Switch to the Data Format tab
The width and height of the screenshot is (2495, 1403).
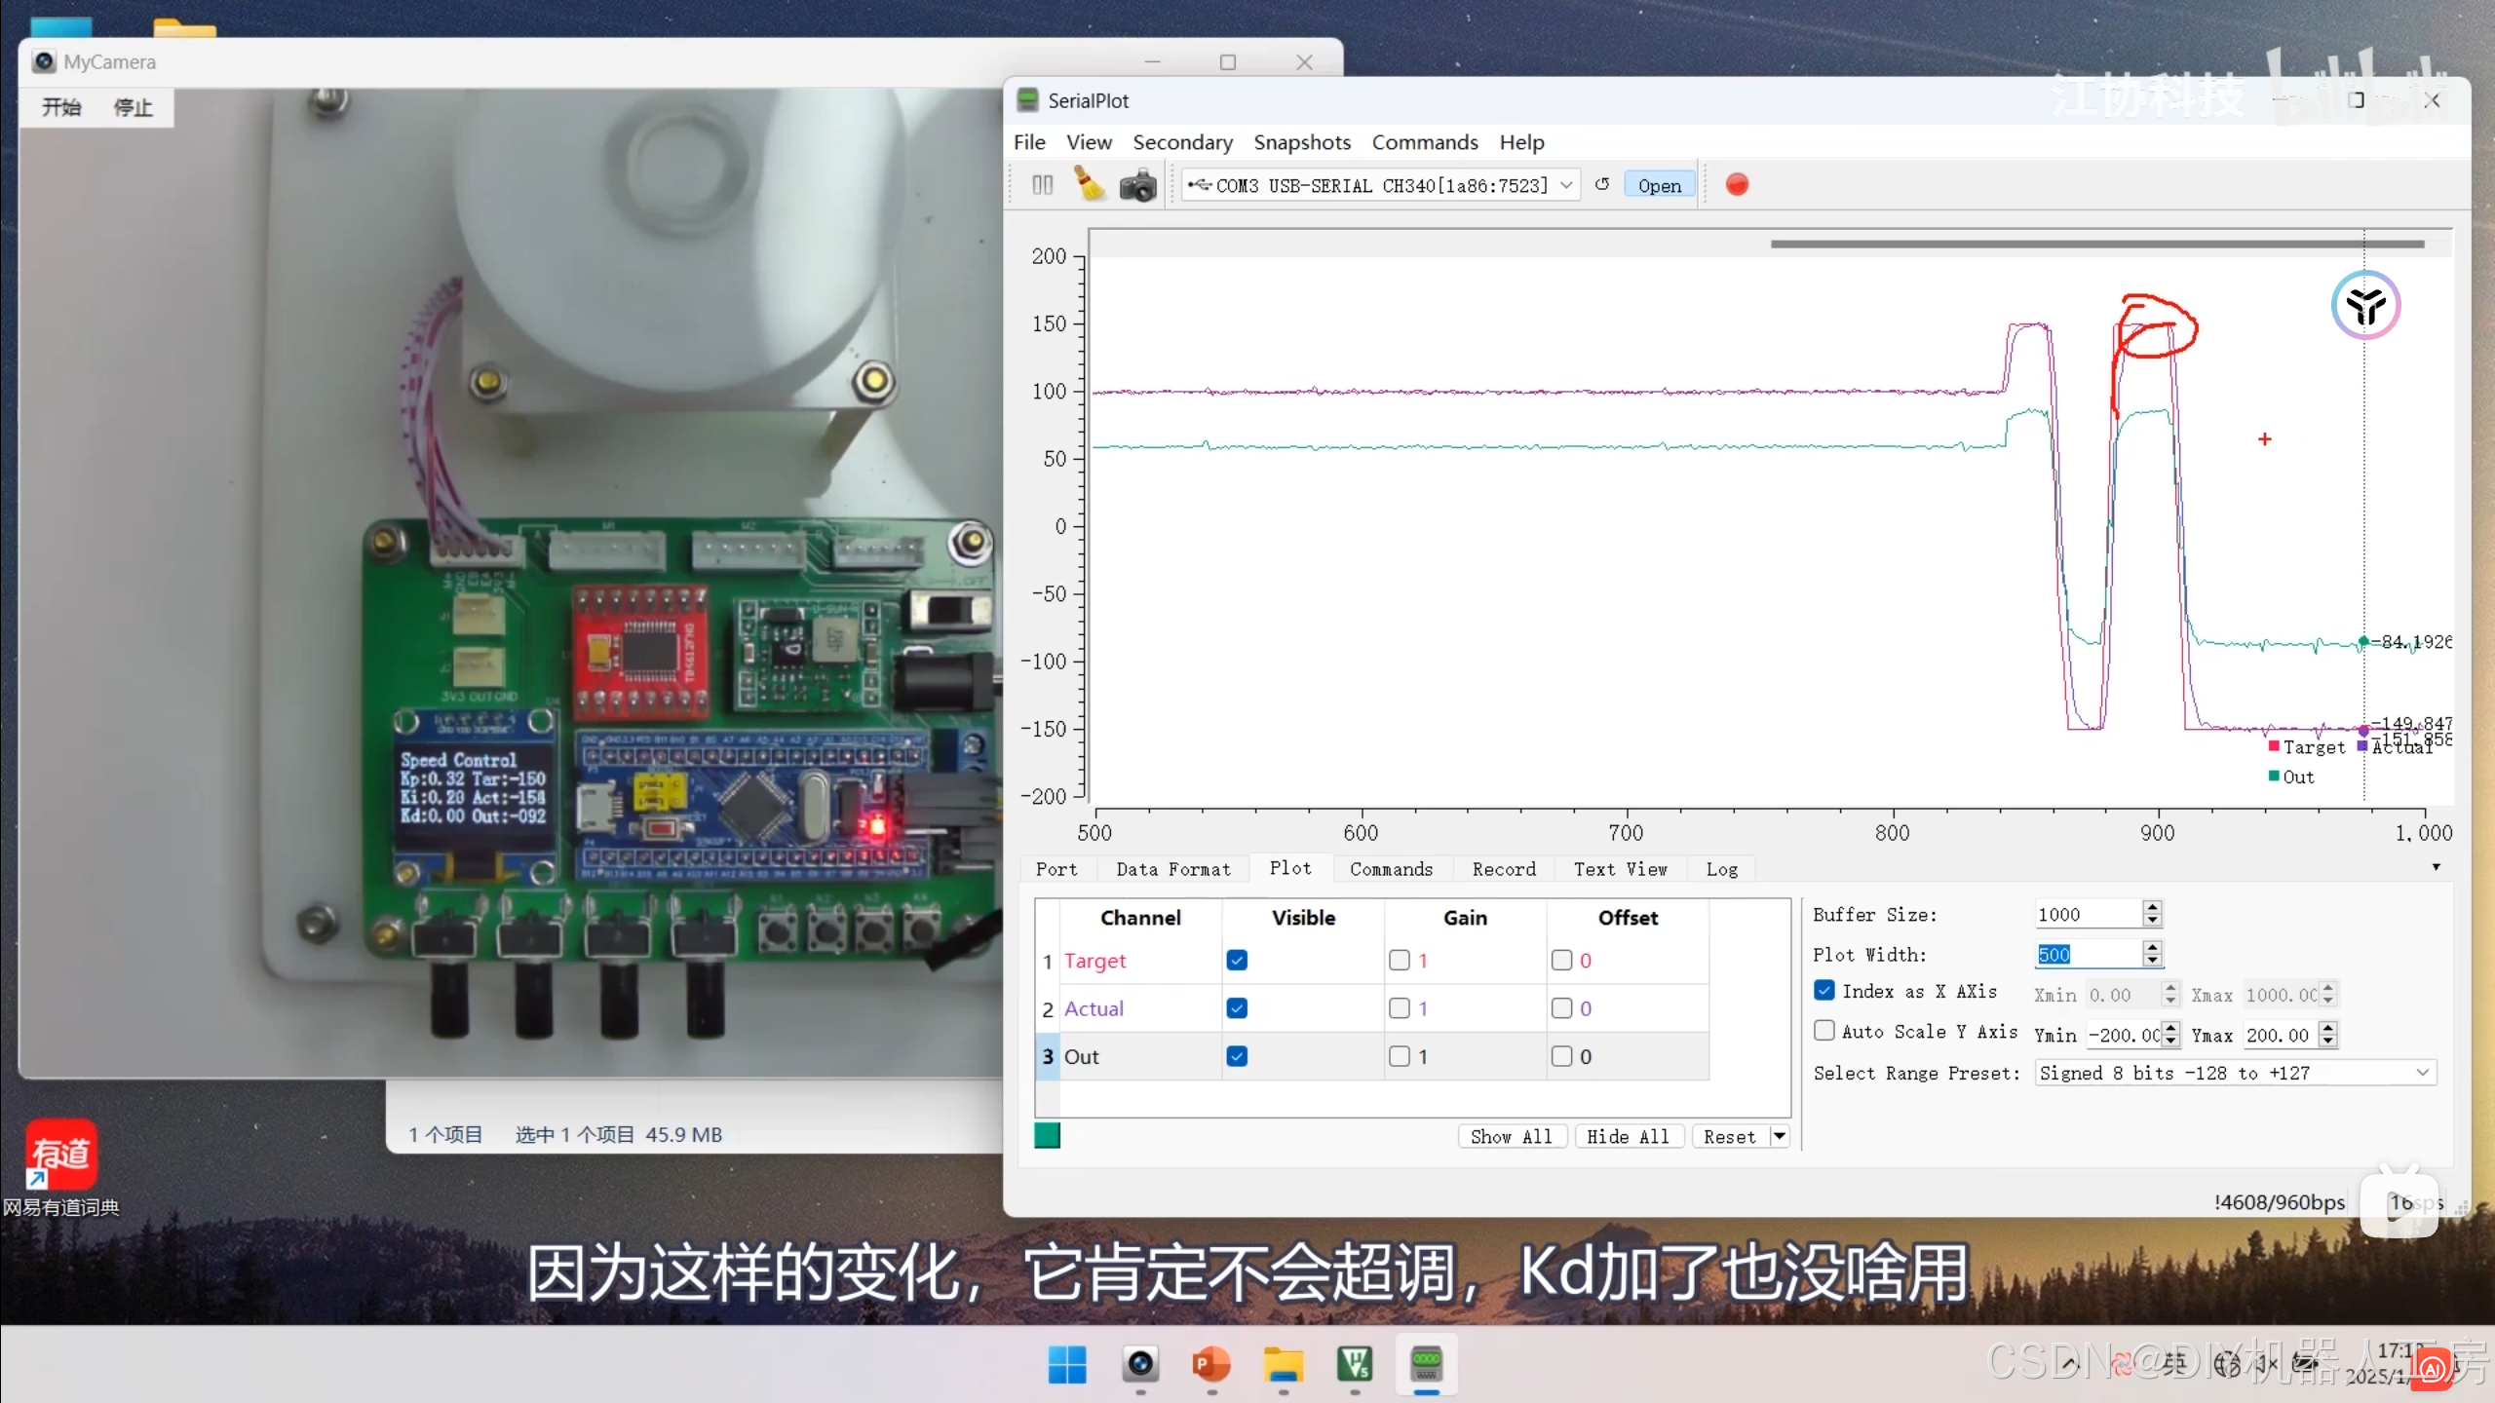point(1172,869)
